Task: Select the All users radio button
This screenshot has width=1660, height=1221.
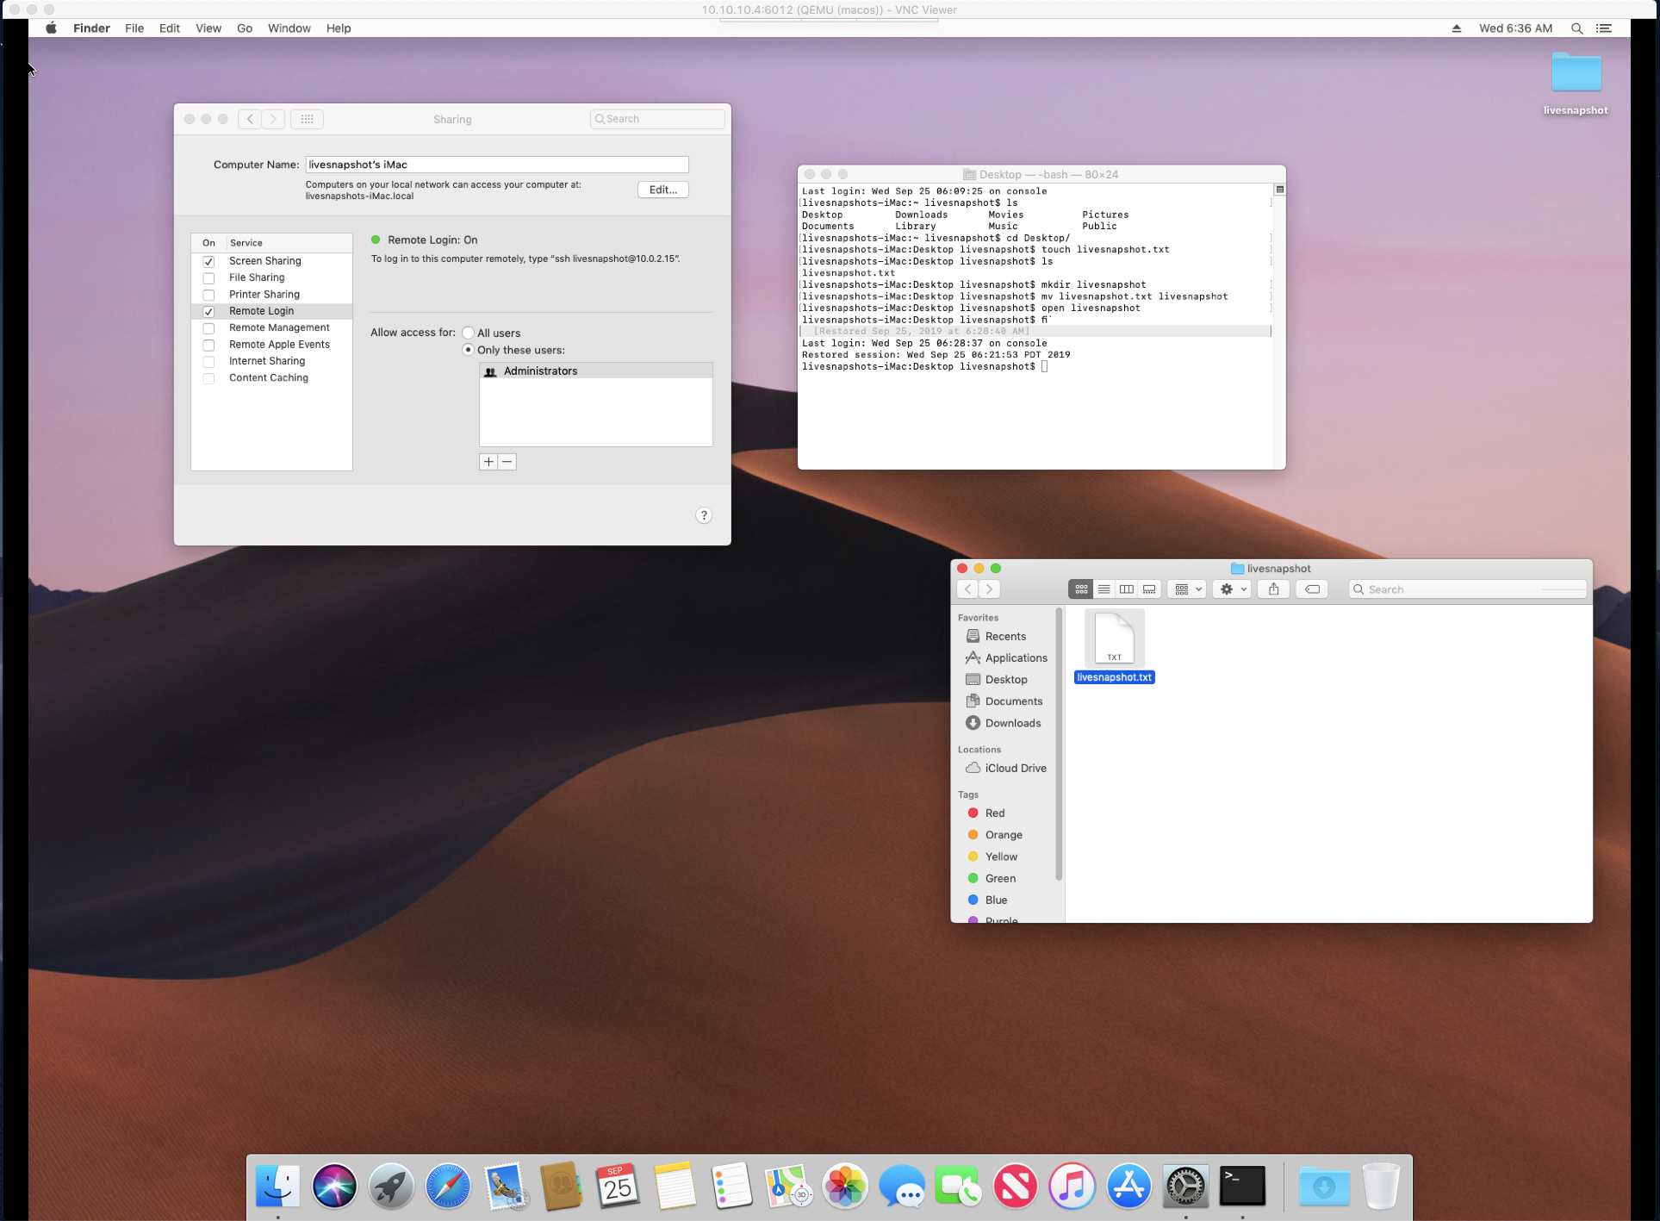Action: tap(468, 333)
